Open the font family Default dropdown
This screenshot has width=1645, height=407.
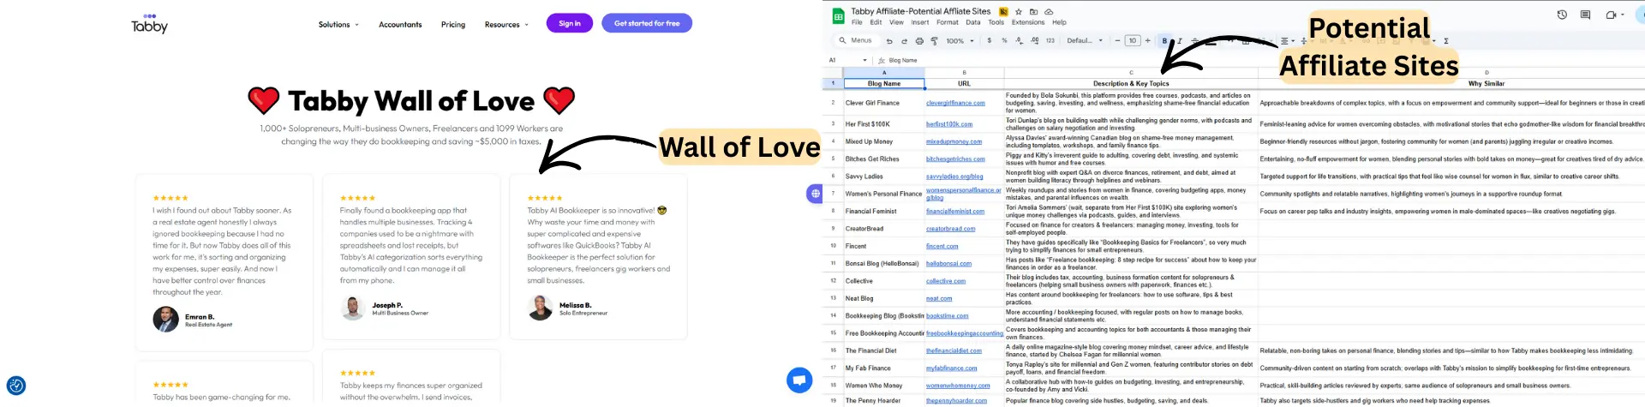1085,40
